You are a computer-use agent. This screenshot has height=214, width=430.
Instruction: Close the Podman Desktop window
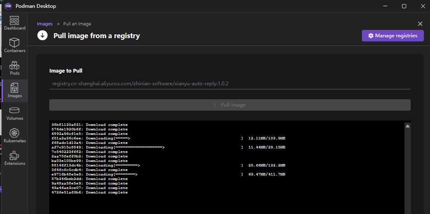(422, 6)
